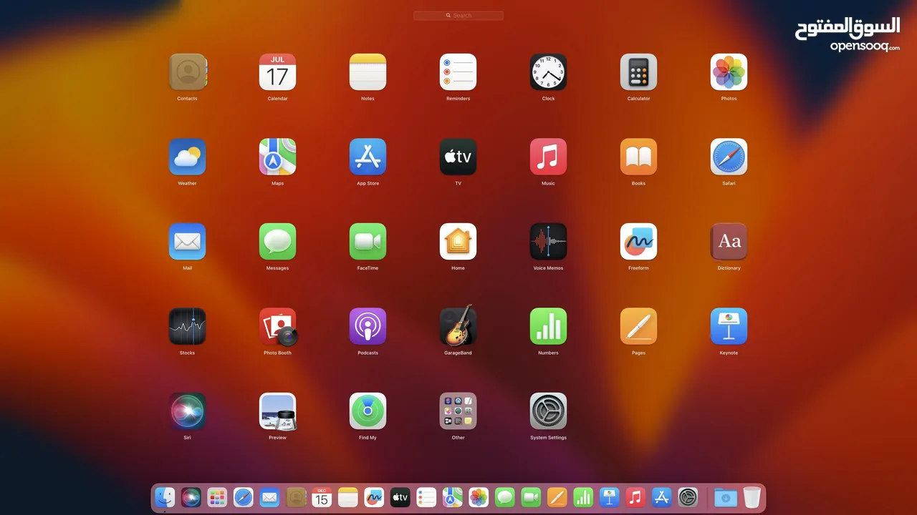Open the Voice Memos app
The image size is (917, 515).
coord(548,241)
